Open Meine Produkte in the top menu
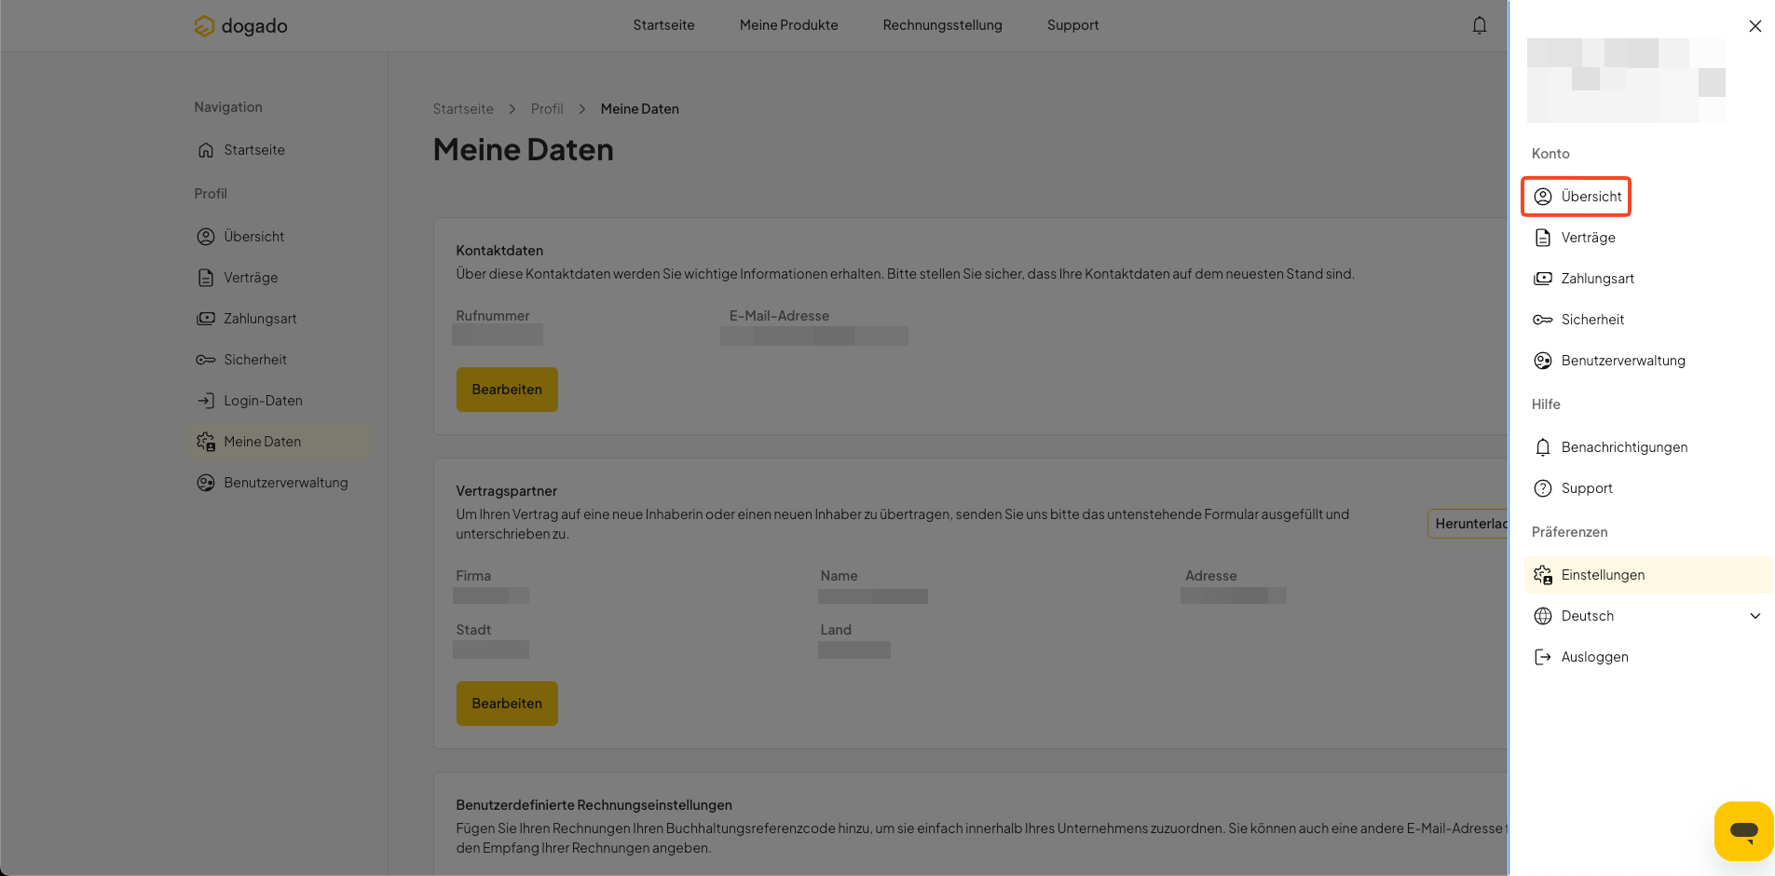1775x876 pixels. 788,25
